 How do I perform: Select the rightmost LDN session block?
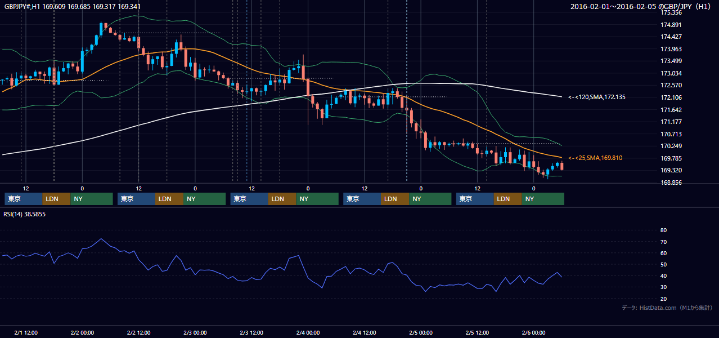pyautogui.click(x=508, y=199)
